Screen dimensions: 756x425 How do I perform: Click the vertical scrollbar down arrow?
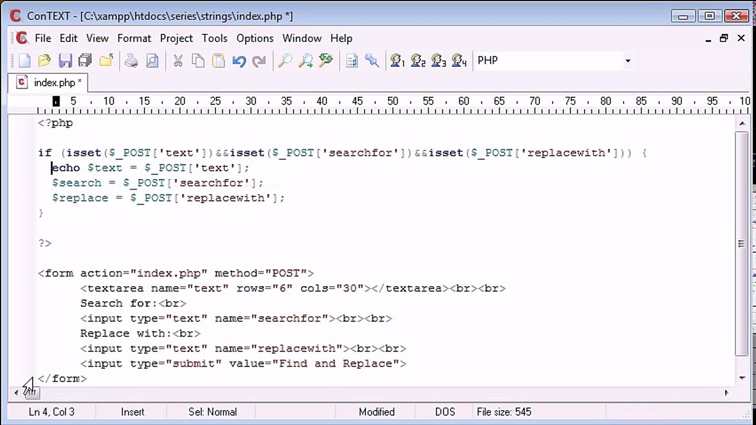tap(742, 377)
